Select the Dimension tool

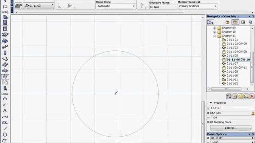click(x=5, y=99)
